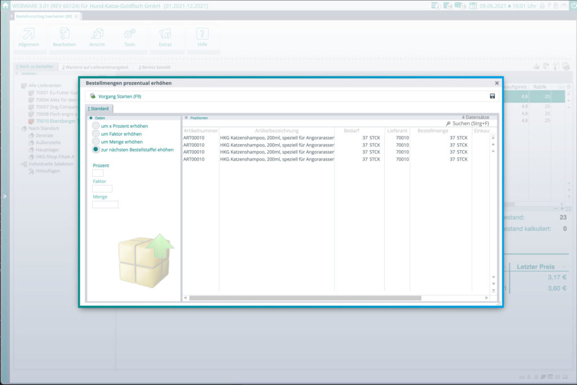Switch to '2 Wartend auf Lieferantenangebot' tab
This screenshot has width=577, height=385.
click(95, 68)
